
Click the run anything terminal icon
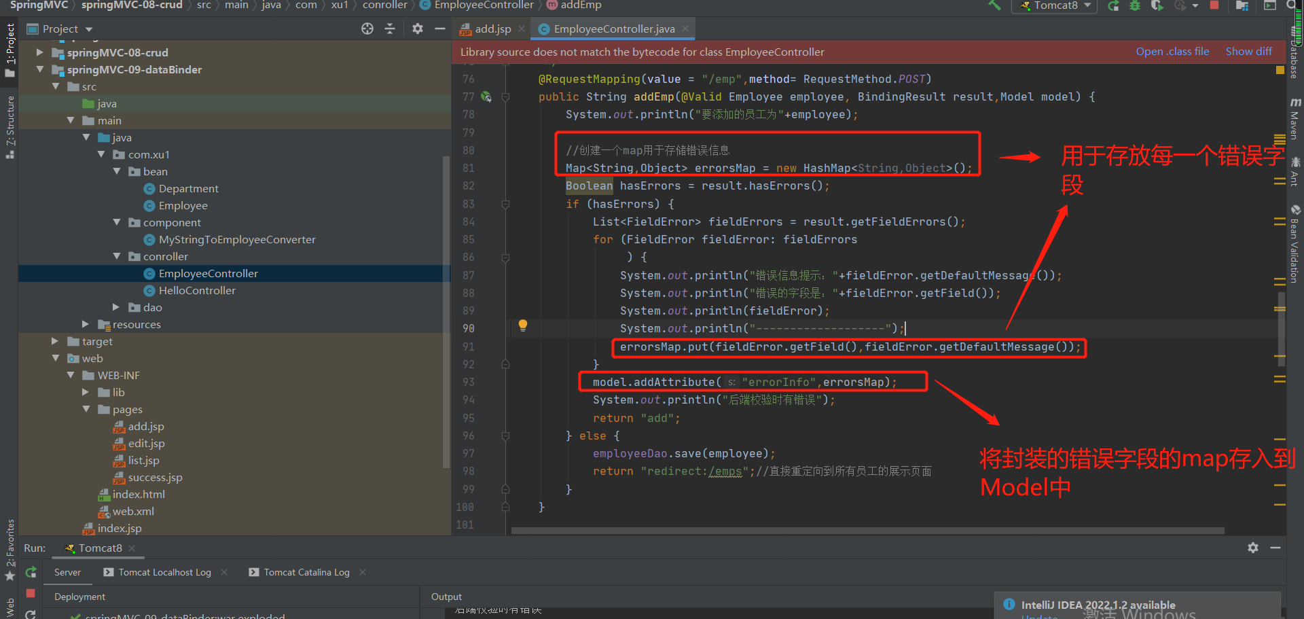pos(1269,5)
